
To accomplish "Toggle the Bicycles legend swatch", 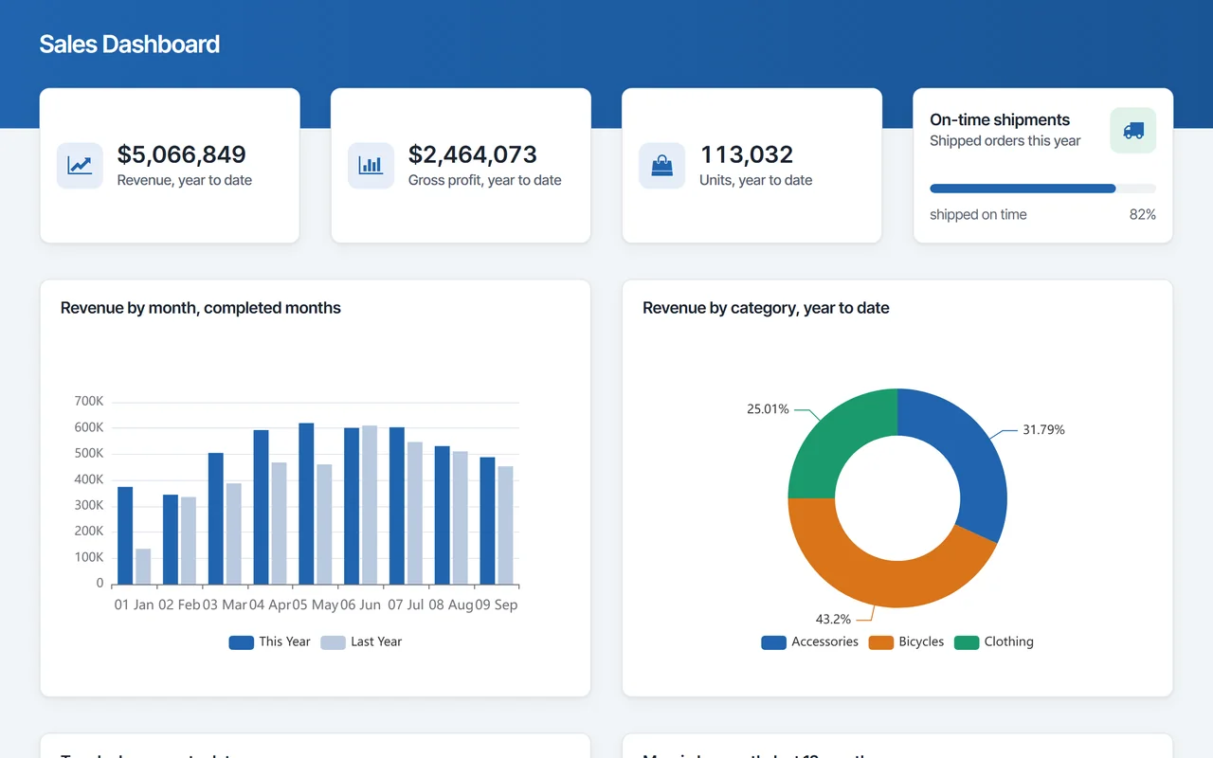I will click(x=880, y=642).
